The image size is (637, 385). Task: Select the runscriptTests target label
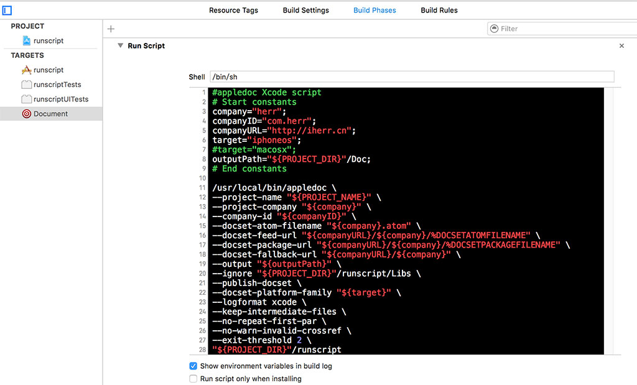[x=57, y=85]
